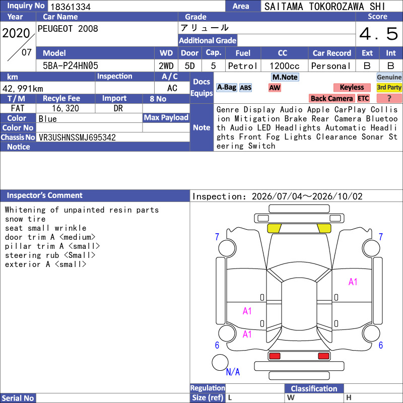This screenshot has width=403, height=403.
Task: Click the area SAITAMA TOKOROZAWA SHI
Action: (x=324, y=7)
